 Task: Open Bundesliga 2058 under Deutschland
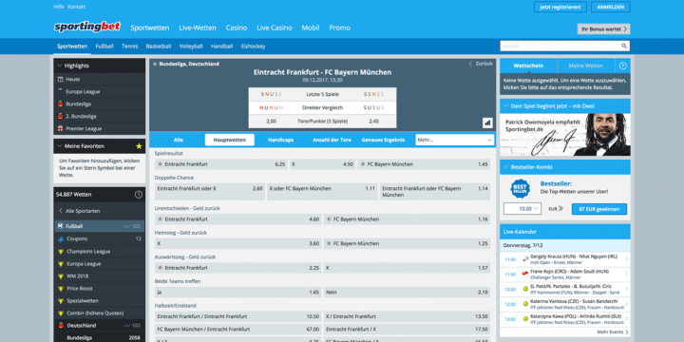tap(99, 337)
